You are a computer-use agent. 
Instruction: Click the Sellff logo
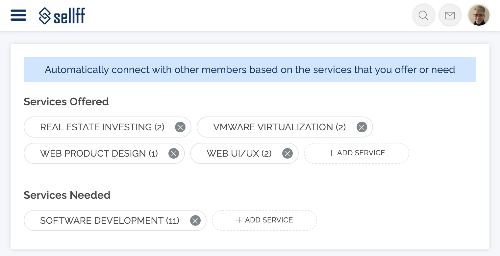(62, 16)
